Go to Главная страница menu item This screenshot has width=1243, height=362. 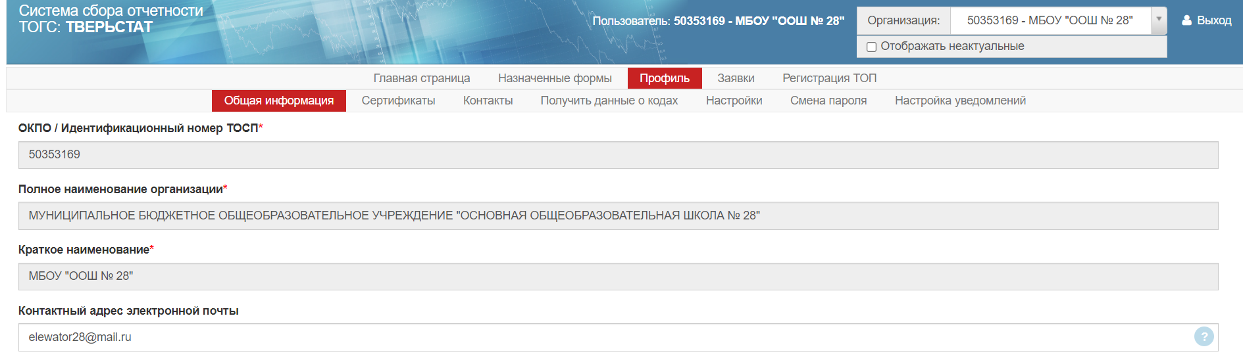click(x=421, y=78)
